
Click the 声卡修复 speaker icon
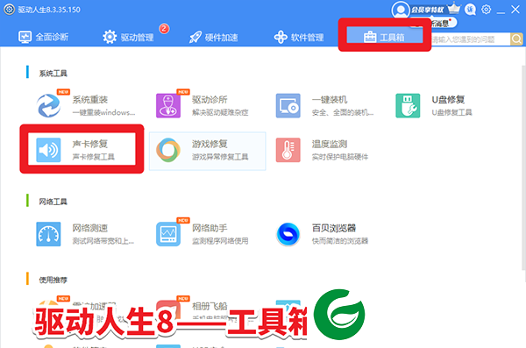click(48, 150)
